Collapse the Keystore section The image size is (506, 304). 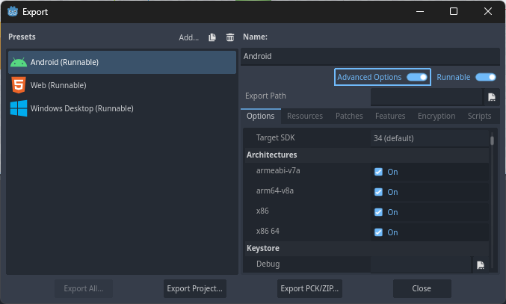pyautogui.click(x=262, y=248)
